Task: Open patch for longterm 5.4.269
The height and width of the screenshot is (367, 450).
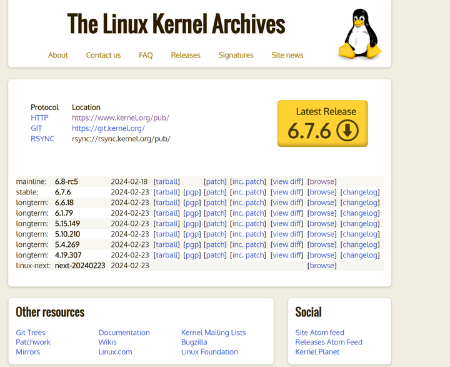Action: tap(215, 244)
